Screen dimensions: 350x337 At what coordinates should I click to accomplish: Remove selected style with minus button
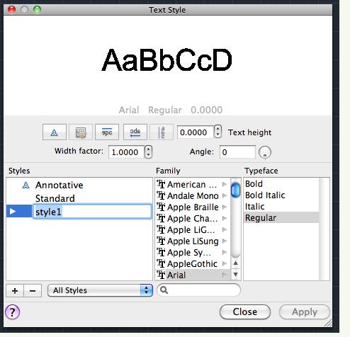pyautogui.click(x=33, y=290)
